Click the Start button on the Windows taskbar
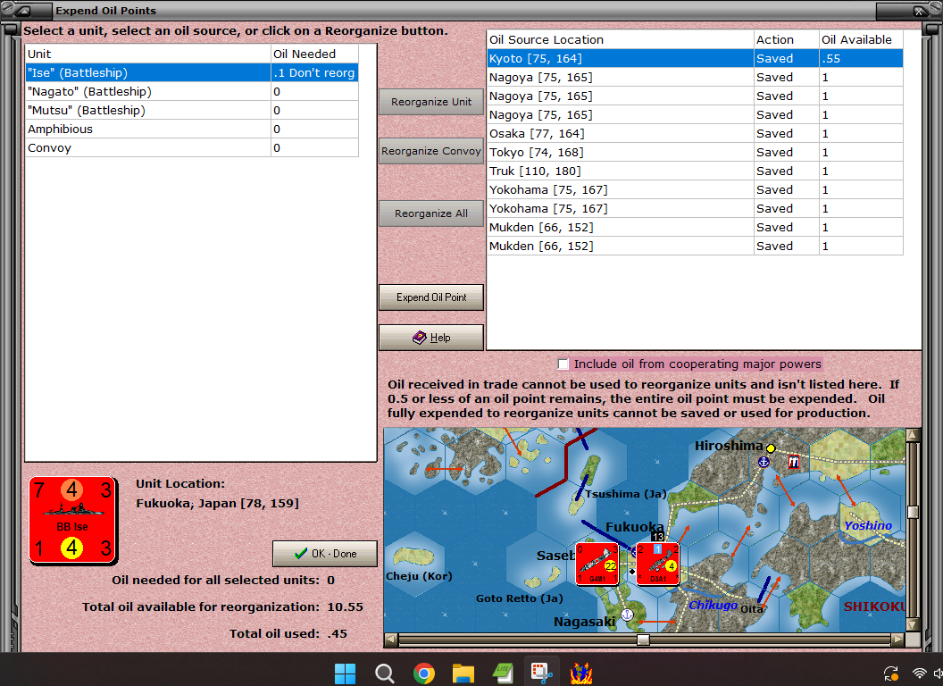 click(x=345, y=673)
